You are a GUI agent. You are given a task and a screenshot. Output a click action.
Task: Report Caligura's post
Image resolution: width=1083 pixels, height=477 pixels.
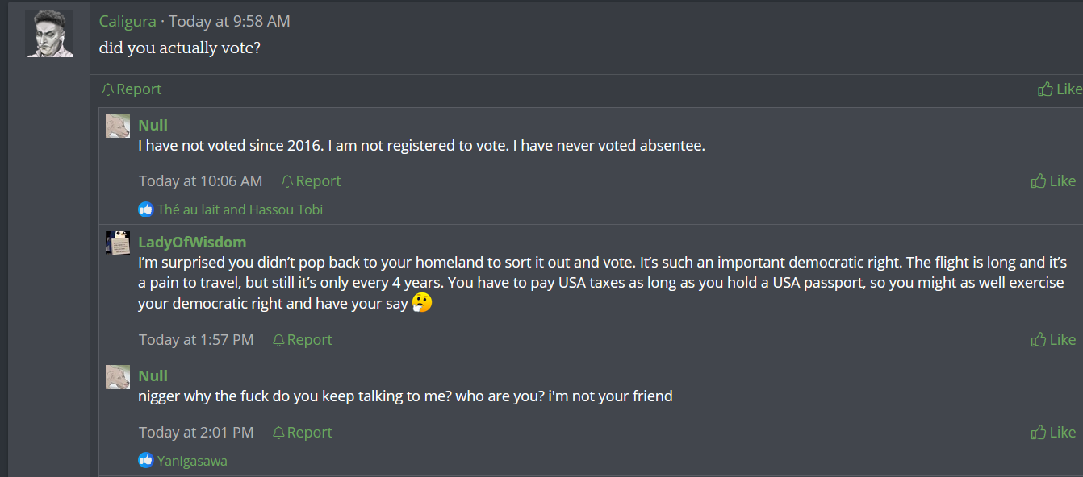[132, 89]
